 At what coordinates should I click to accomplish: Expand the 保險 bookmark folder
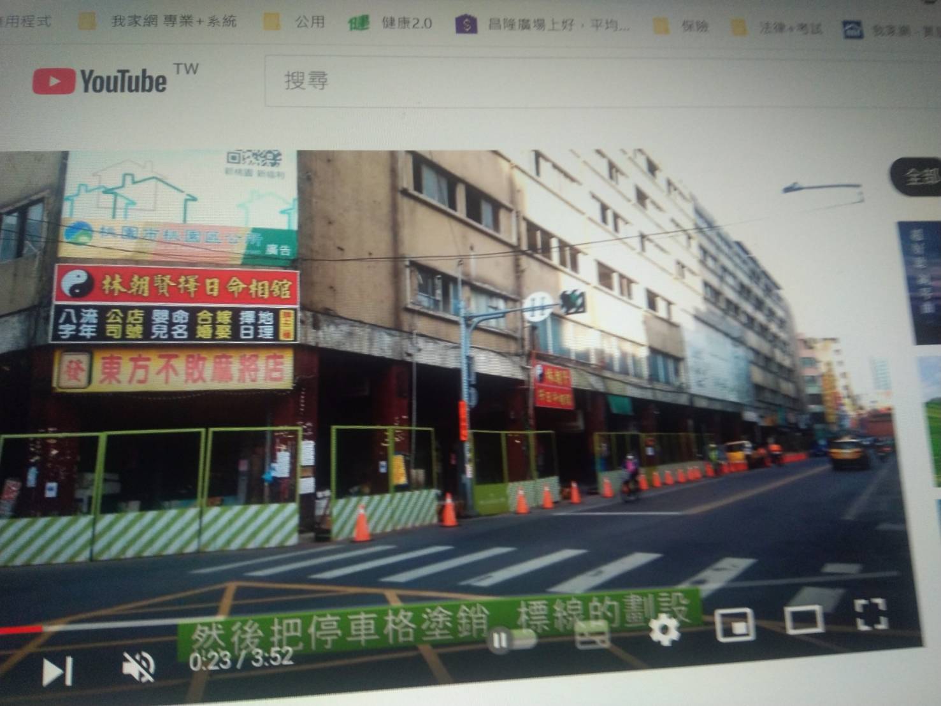click(x=682, y=26)
